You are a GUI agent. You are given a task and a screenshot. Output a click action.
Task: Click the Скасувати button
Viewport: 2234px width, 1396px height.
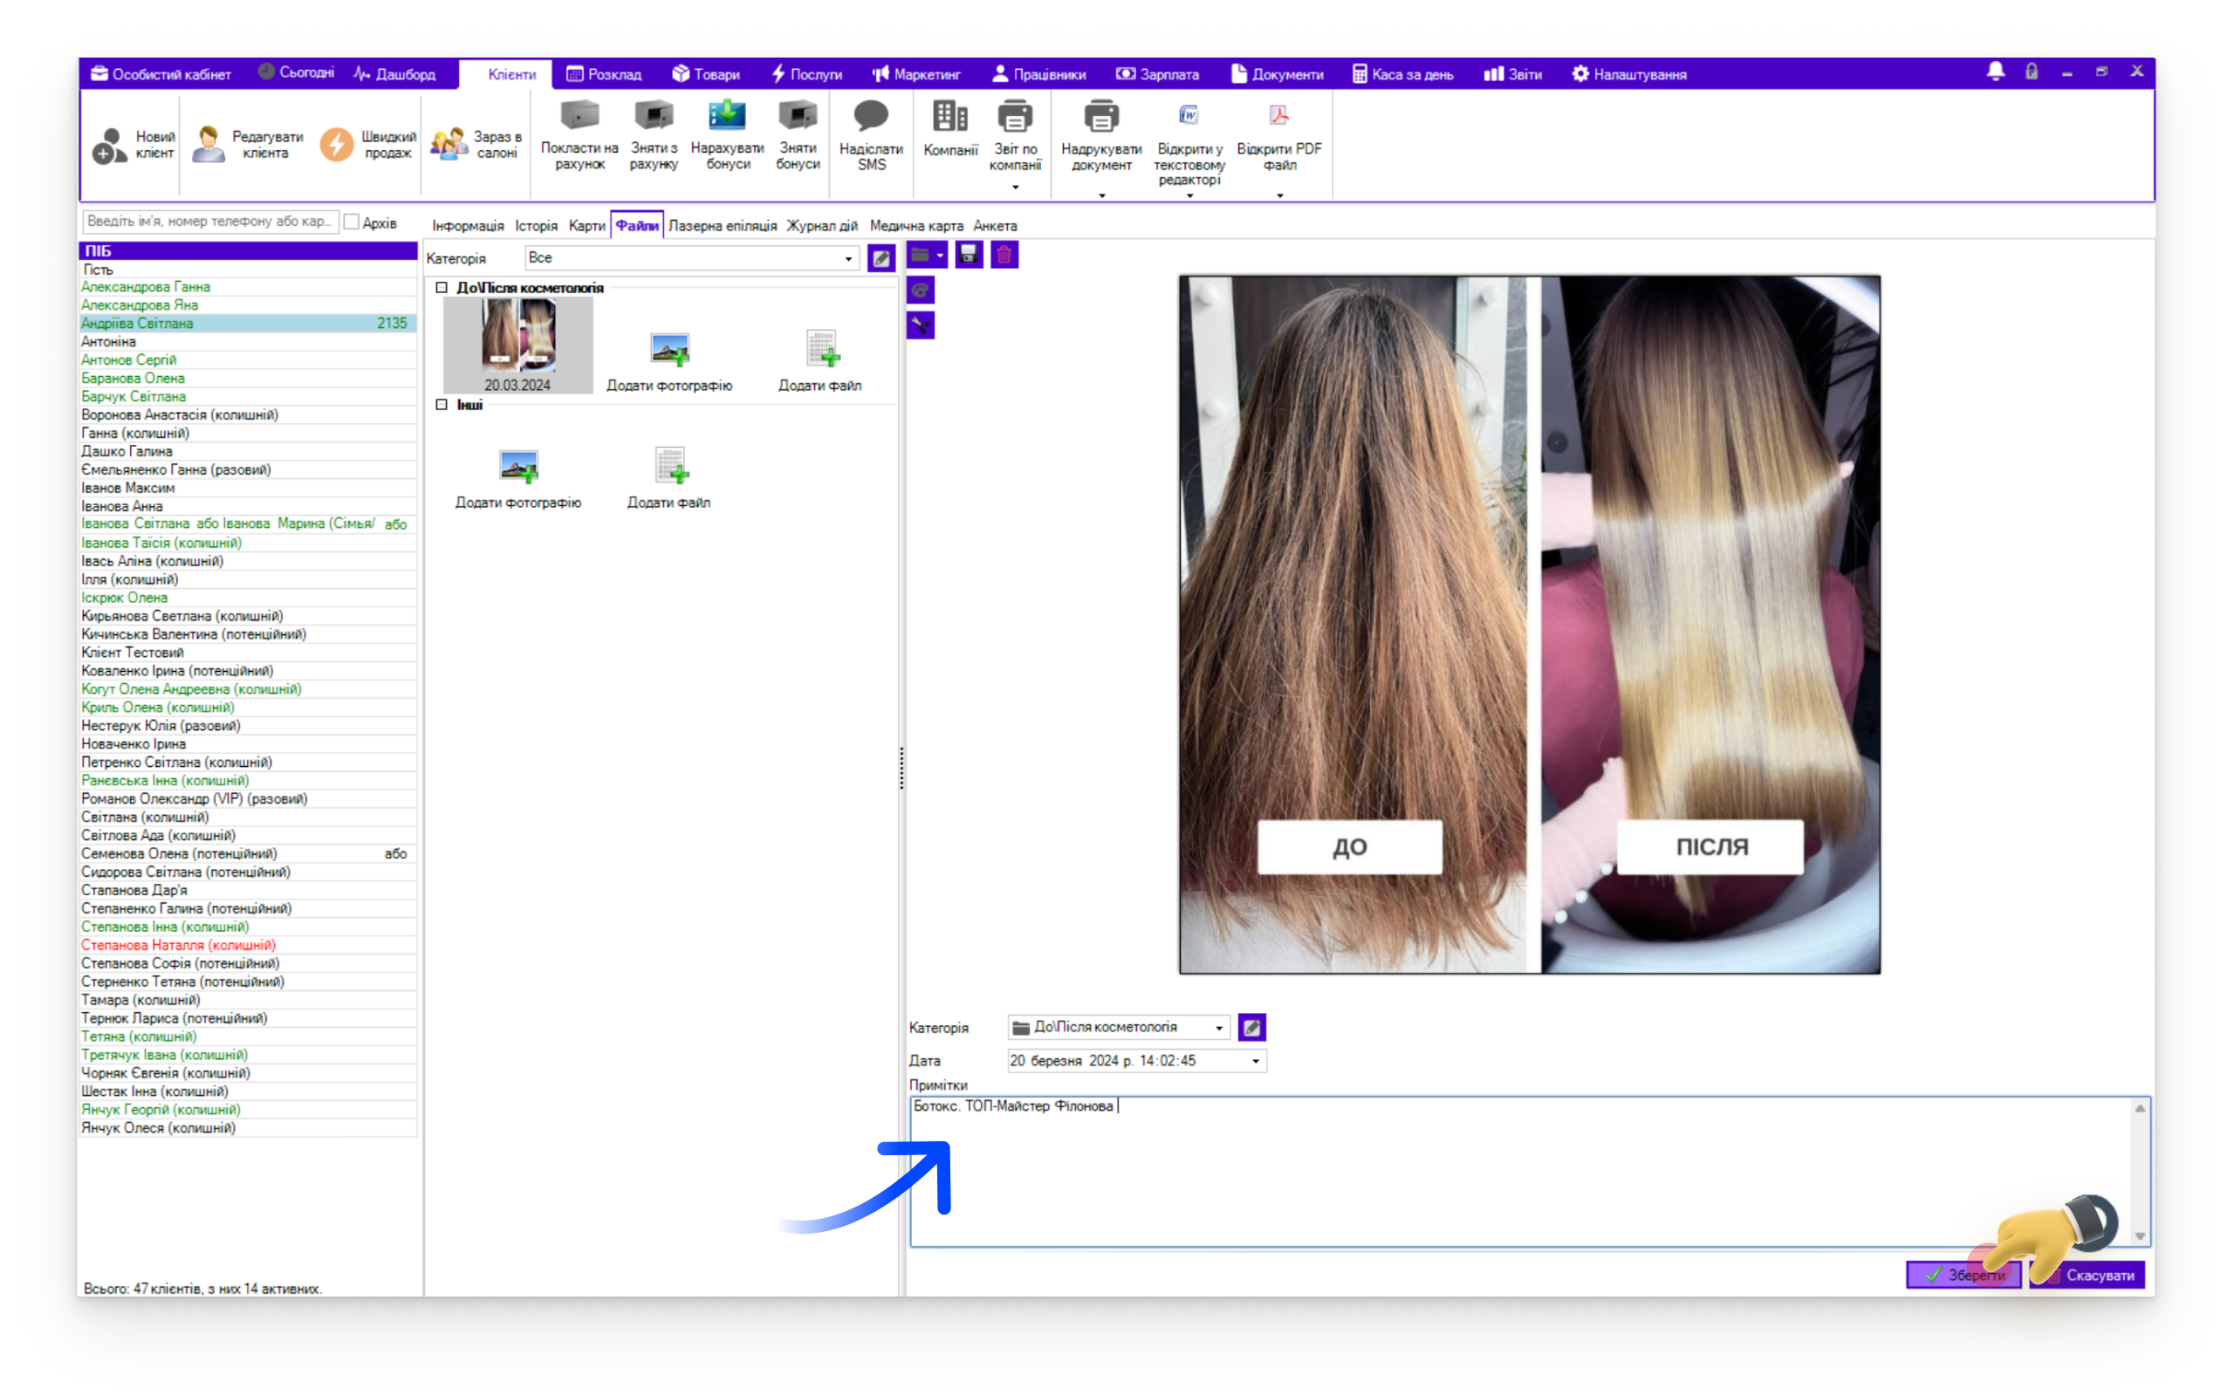click(x=2087, y=1275)
